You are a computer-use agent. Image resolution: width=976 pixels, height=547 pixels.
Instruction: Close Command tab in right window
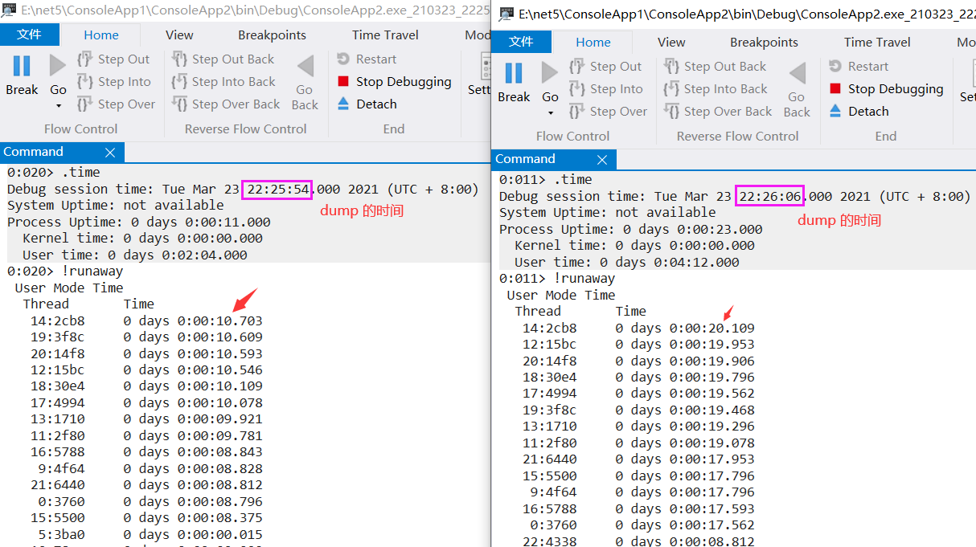pos(602,159)
